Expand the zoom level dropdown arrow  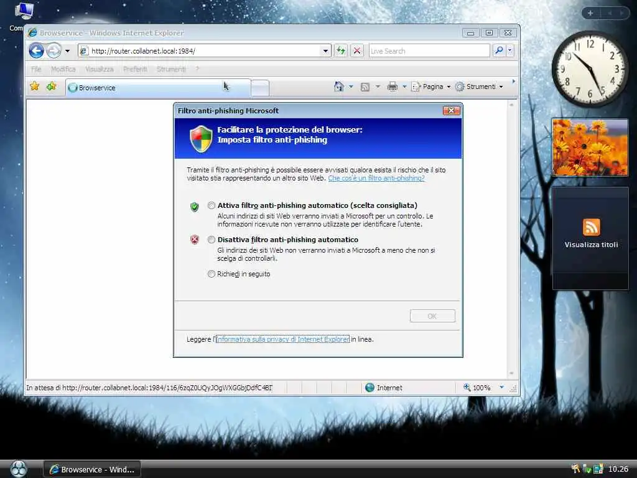pos(502,387)
